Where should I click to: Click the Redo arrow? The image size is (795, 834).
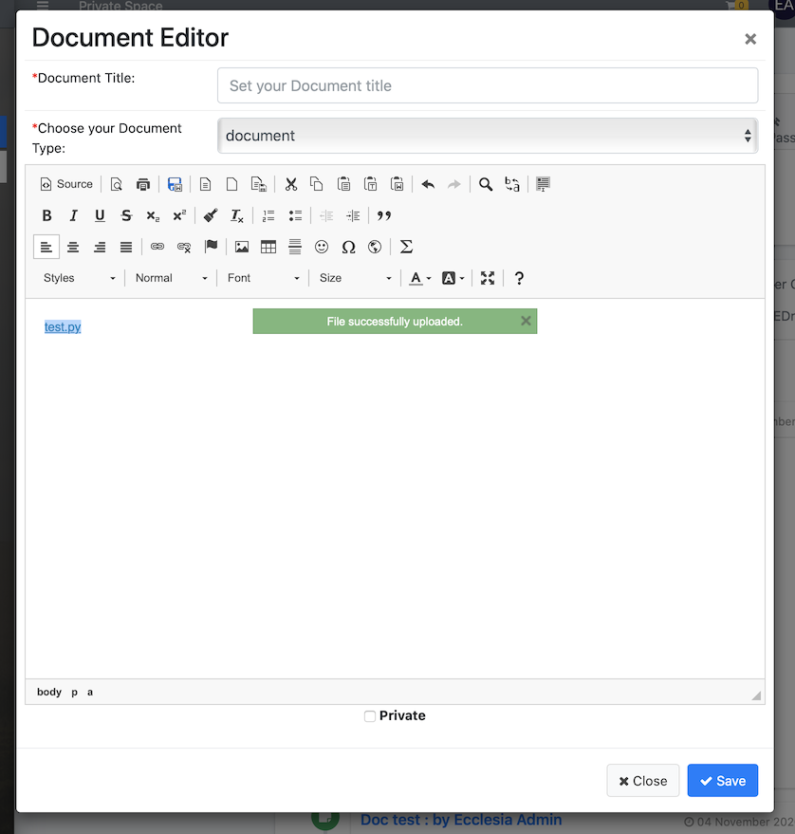pos(454,184)
